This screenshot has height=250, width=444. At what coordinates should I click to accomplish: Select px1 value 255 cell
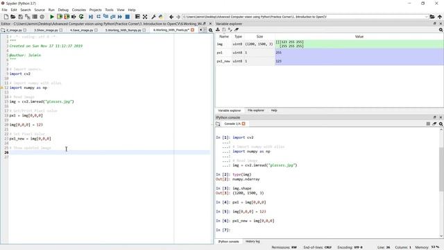pos(359,53)
